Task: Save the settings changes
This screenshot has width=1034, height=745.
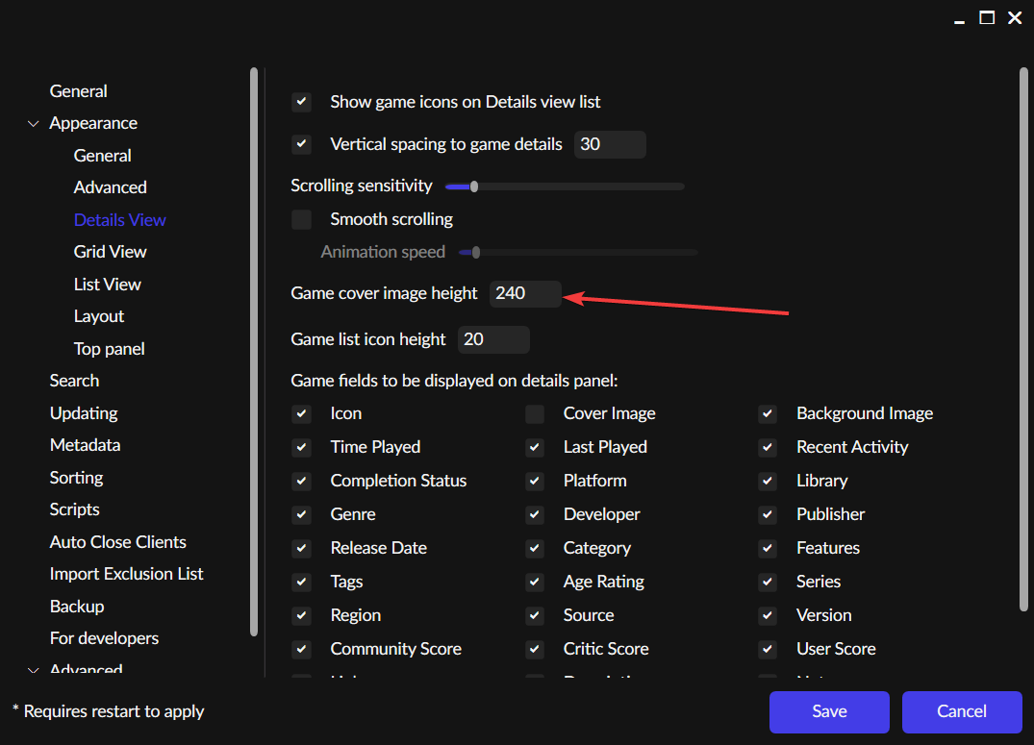Action: click(828, 711)
